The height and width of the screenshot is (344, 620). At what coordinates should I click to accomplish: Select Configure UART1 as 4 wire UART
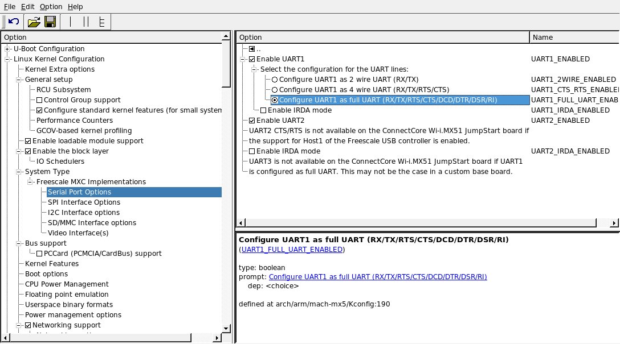(x=275, y=90)
